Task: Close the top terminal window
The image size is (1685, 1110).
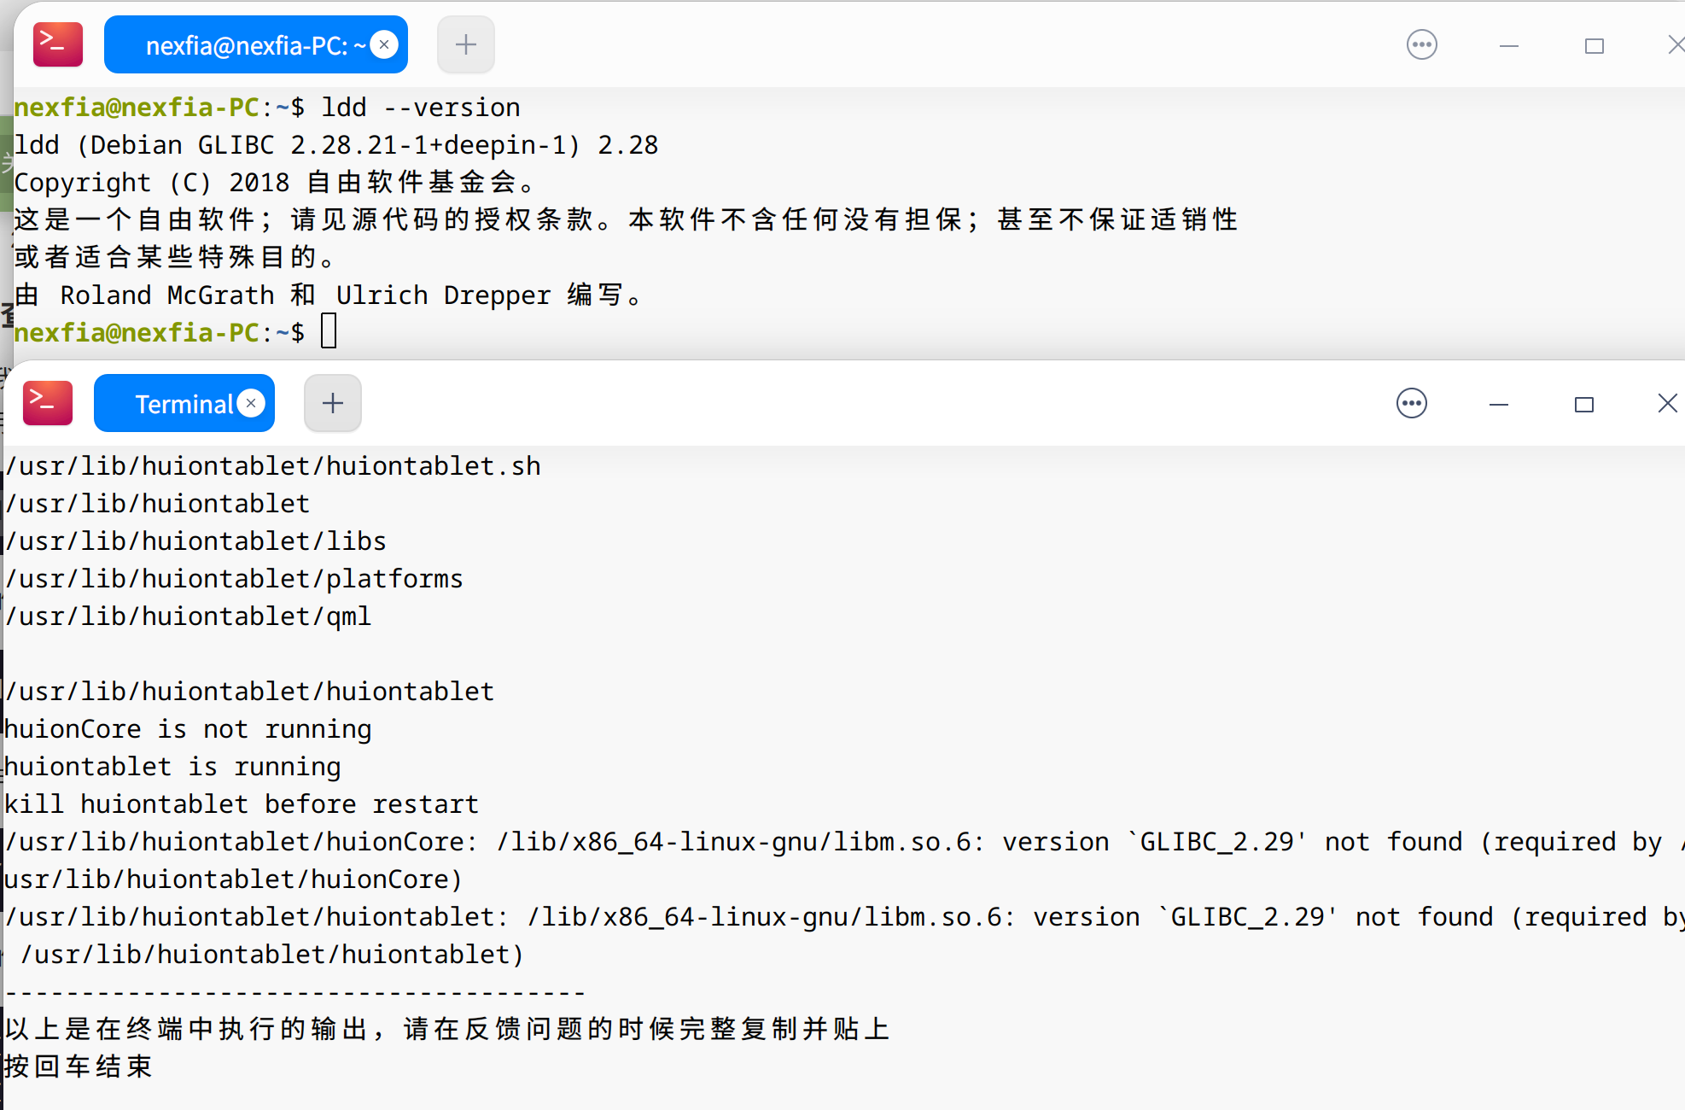Action: (x=1675, y=45)
